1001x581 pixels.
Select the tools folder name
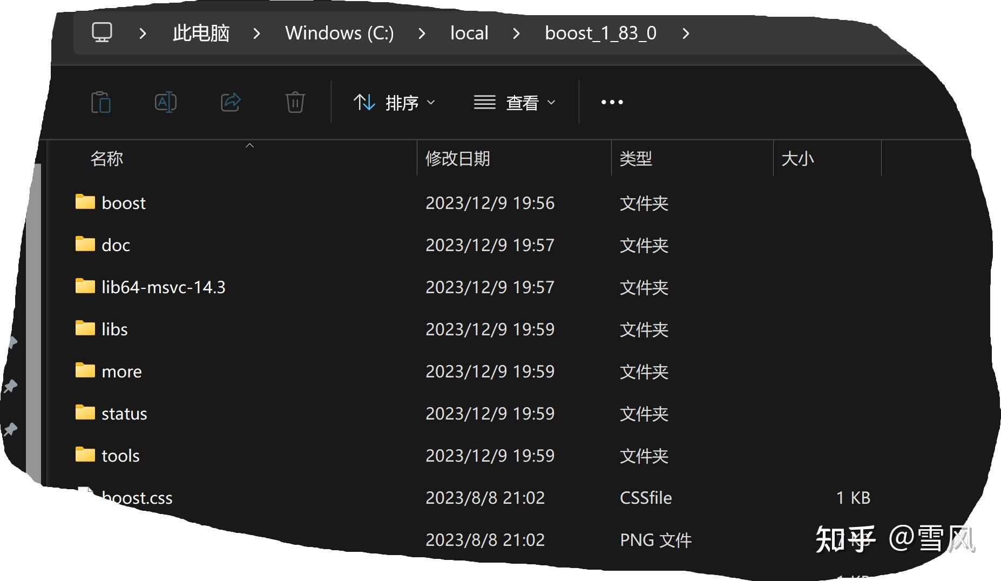pyautogui.click(x=120, y=456)
